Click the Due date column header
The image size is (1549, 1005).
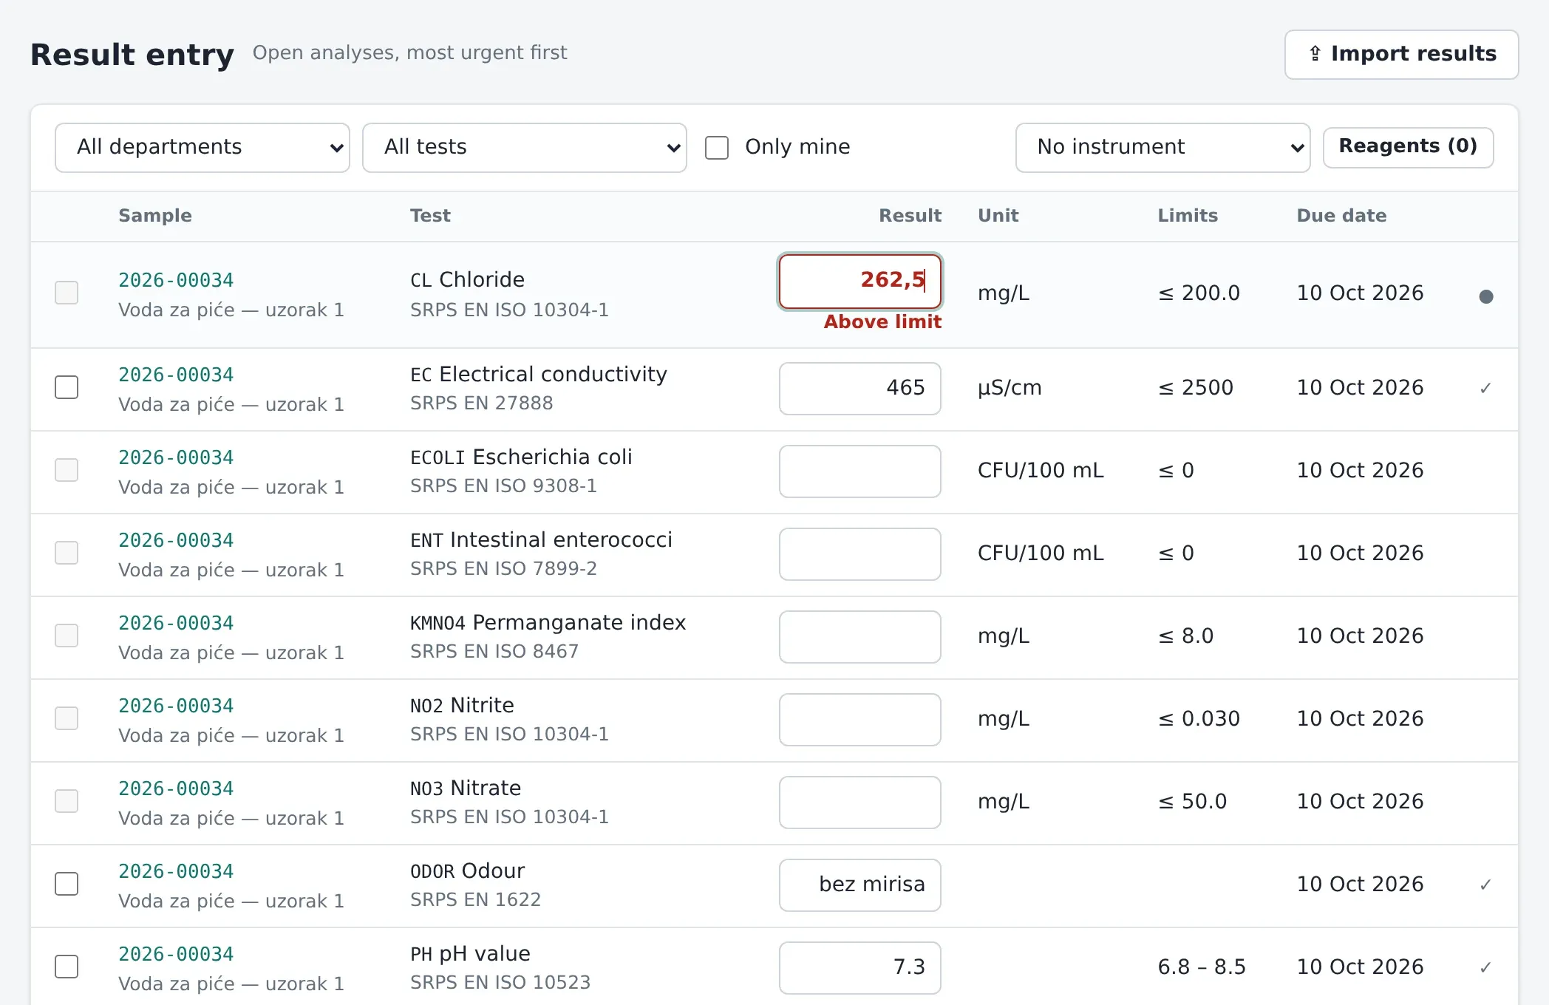click(1341, 216)
